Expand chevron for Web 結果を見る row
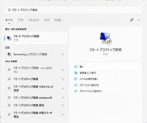 [63, 70]
